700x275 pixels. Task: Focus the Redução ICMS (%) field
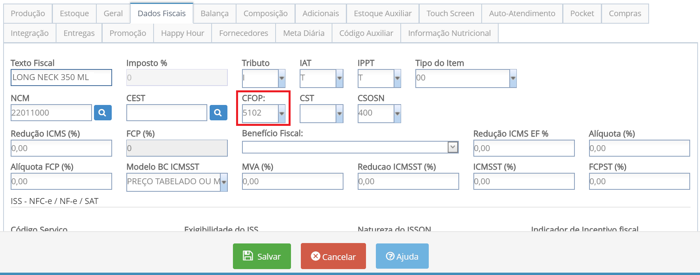click(x=61, y=148)
